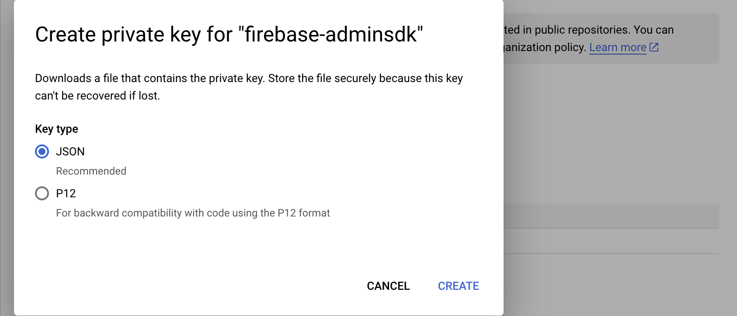Select the P12 radio button

pos(42,193)
